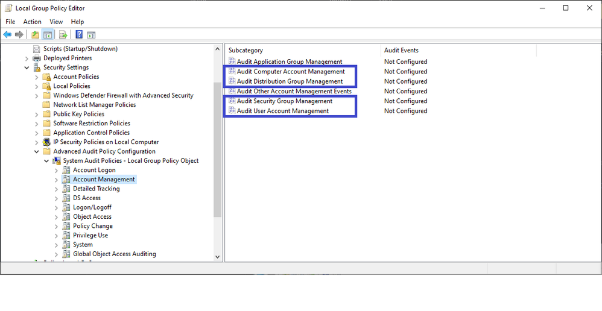Click the Local Group Policy Editor title icon
This screenshot has height=311, width=602.
[x=8, y=8]
